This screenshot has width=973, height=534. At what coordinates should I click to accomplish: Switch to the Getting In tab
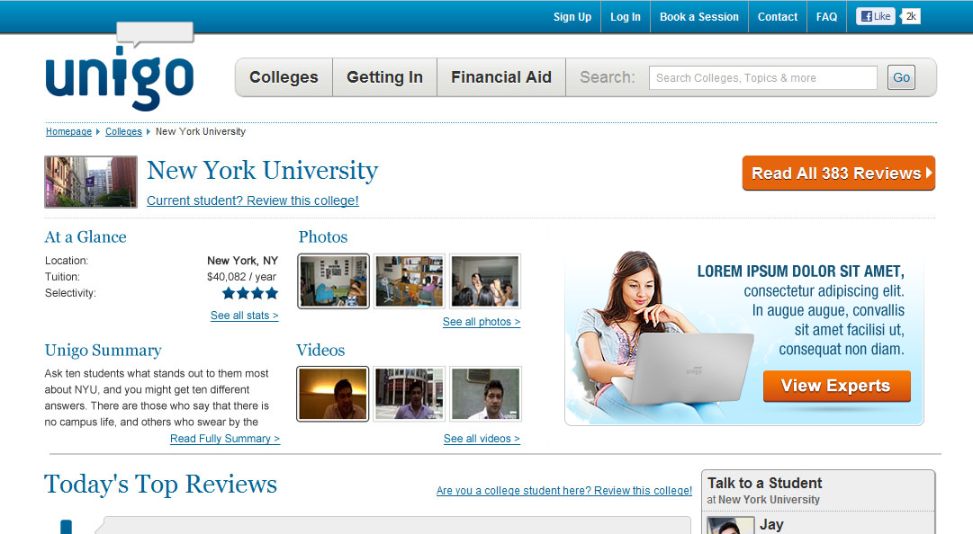(x=384, y=77)
